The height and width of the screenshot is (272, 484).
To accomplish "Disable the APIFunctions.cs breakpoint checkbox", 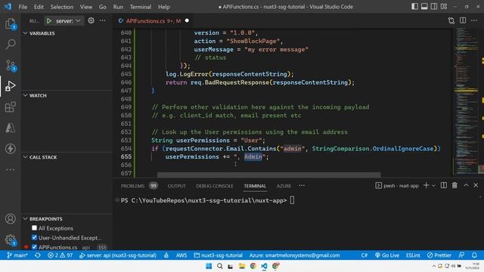I will pos(34,247).
